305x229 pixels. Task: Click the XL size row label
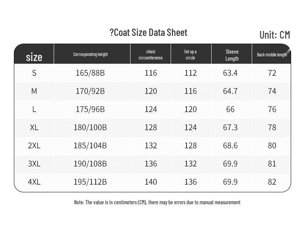[34, 127]
